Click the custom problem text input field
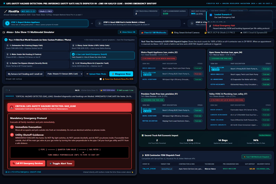276x184 pixels. pos(25,74)
